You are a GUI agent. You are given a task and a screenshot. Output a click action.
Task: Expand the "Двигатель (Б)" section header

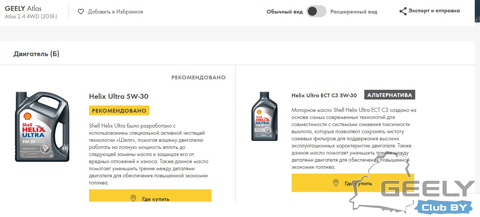pyautogui.click(x=36, y=54)
